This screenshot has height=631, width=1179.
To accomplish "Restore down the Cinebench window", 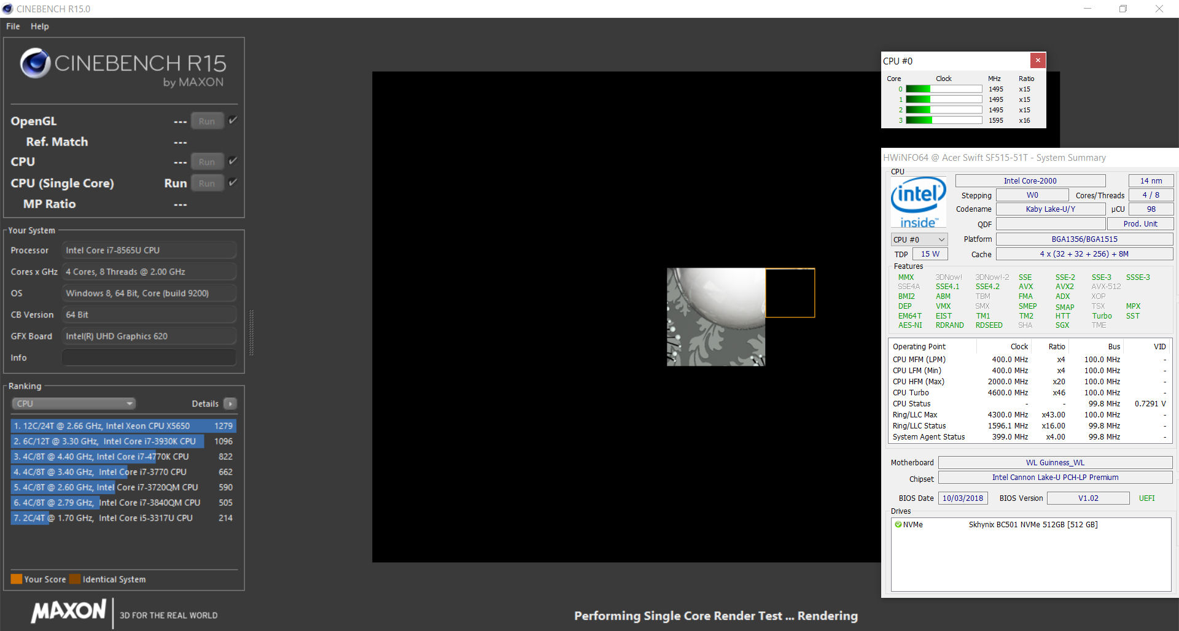I will tap(1123, 9).
